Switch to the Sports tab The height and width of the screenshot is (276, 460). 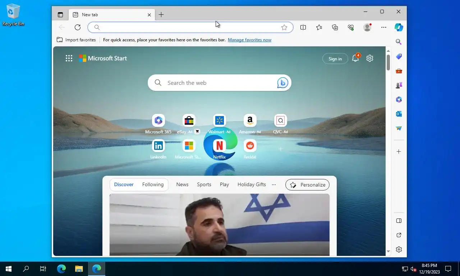pyautogui.click(x=204, y=184)
